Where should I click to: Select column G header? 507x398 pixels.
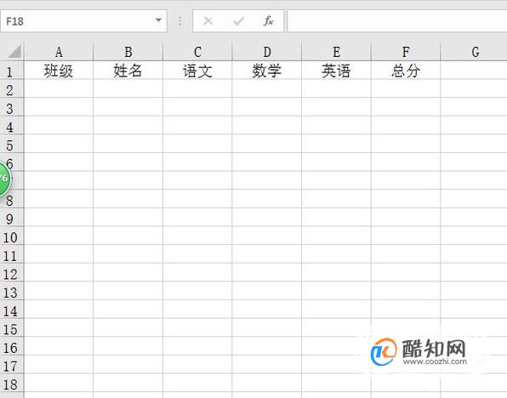[474, 52]
